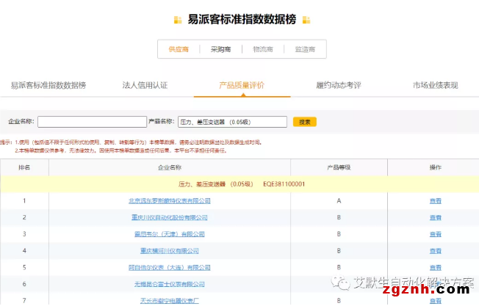Click the 企业名称 column header
479x306 pixels.
click(x=170, y=167)
